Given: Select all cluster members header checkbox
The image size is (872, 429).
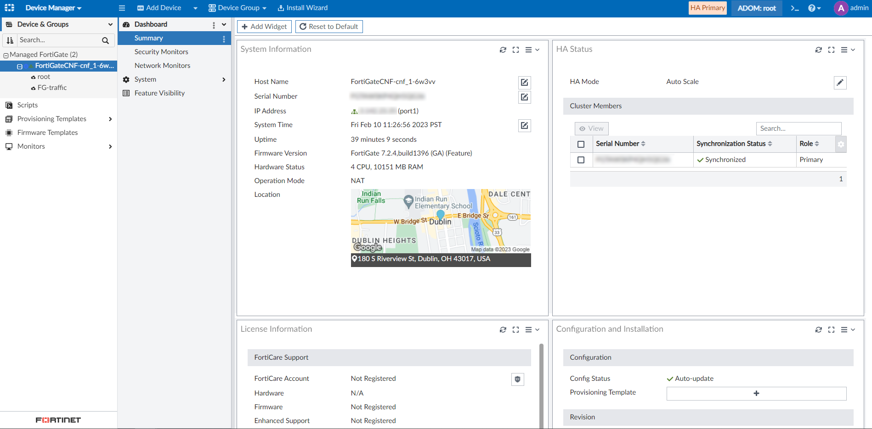Looking at the screenshot, I should coord(581,144).
